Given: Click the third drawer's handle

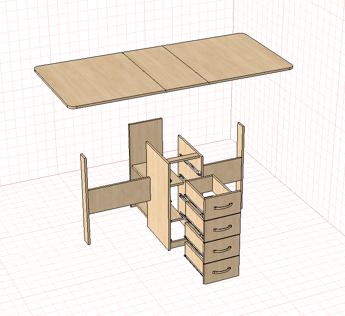Looking at the screenshot, I should tap(222, 249).
